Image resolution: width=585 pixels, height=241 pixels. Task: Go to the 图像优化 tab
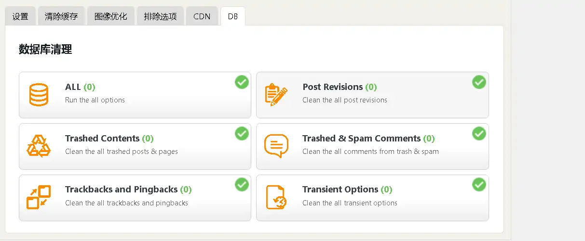click(111, 16)
